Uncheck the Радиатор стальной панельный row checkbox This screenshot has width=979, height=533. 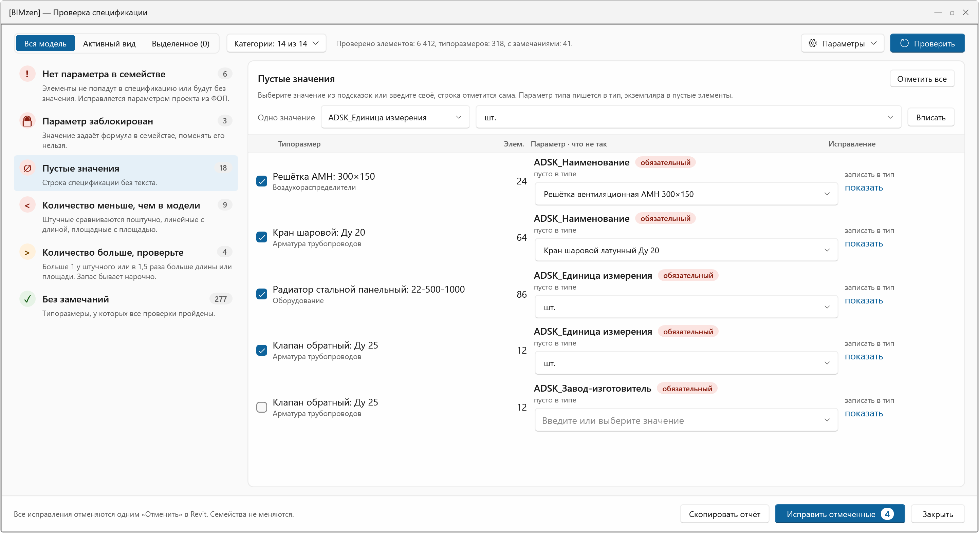point(261,294)
